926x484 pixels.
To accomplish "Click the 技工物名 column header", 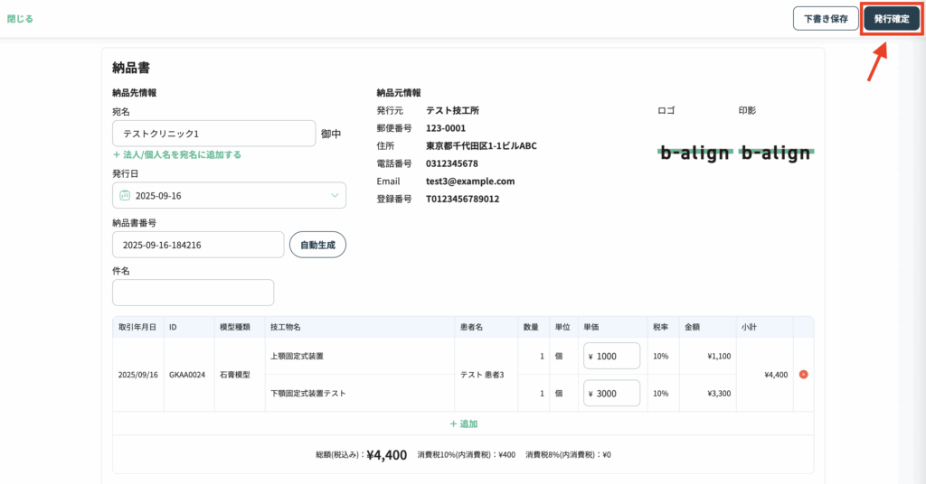I will [286, 327].
